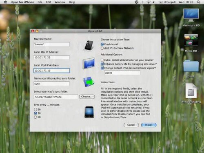Viewport: 204px width, 153px height.
Task: Select Add IP's for New Network
Action: pyautogui.click(x=102, y=48)
